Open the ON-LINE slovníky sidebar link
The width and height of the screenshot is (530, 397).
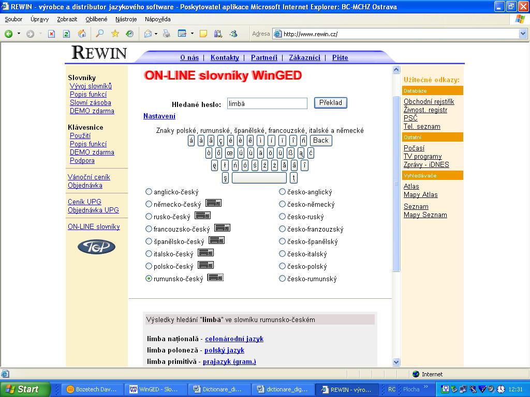point(94,226)
